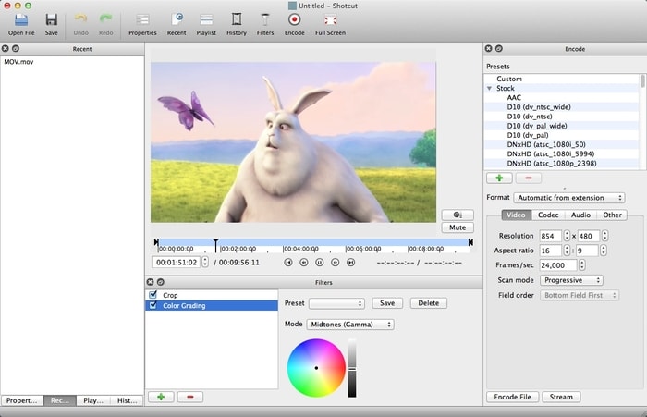Viewport: 647px width, 417px height.
Task: Switch to the Video encode tab
Action: (x=516, y=215)
